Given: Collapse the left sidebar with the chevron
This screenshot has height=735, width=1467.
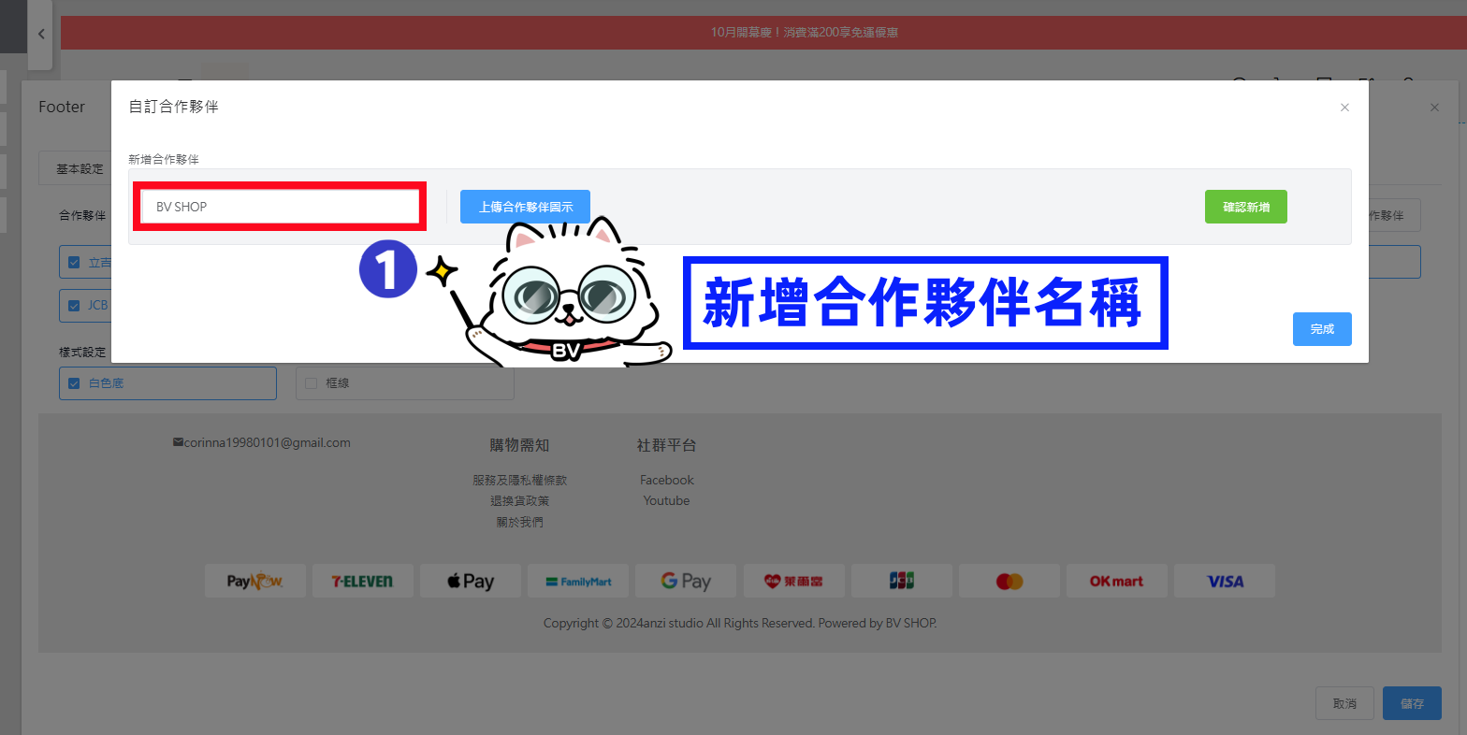Looking at the screenshot, I should [40, 35].
